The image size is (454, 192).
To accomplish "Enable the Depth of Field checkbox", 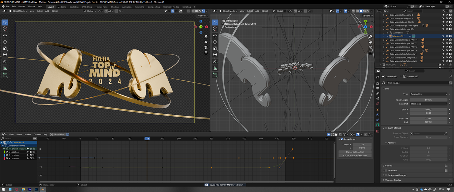I will 386,128.
